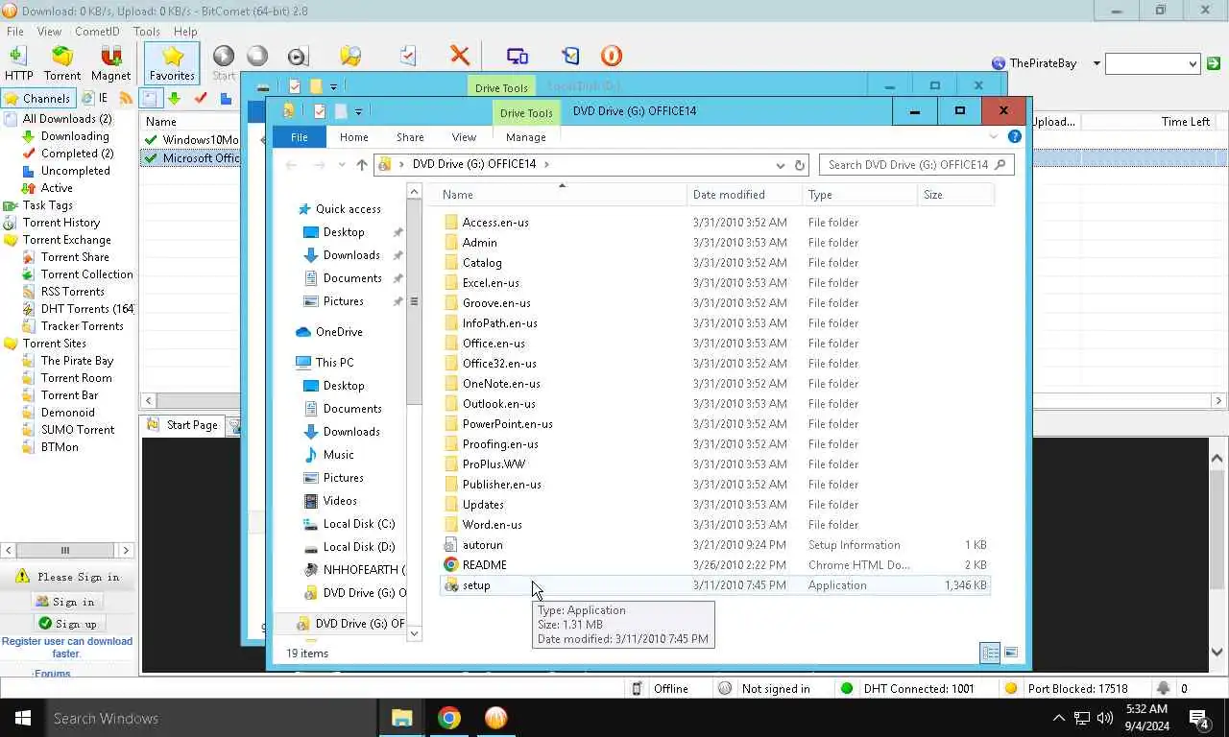
Task: Click the 'Register user can download faster' link
Action: pos(67,648)
